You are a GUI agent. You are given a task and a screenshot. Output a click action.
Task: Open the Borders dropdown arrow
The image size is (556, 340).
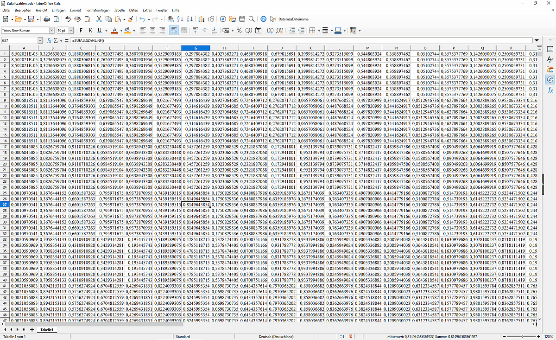[x=318, y=31]
